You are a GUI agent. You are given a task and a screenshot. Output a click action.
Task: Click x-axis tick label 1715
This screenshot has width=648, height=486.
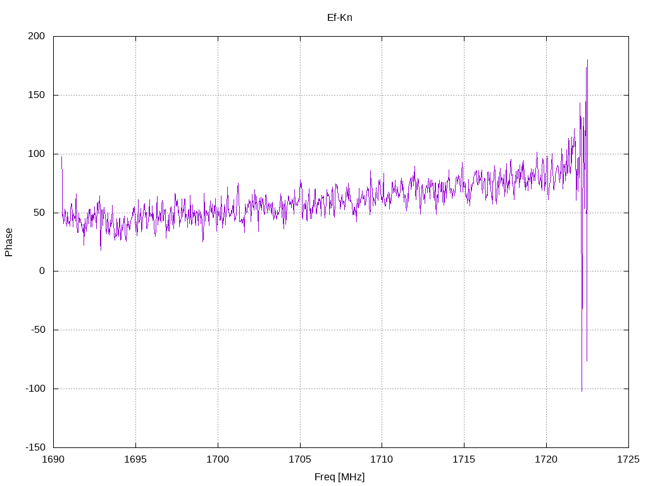(x=464, y=459)
